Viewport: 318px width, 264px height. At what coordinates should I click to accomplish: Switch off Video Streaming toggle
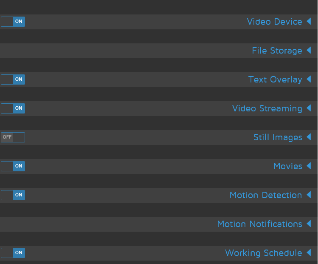[13, 108]
